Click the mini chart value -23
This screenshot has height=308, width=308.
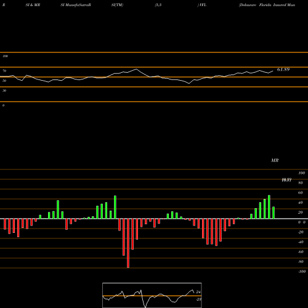tap(198, 299)
